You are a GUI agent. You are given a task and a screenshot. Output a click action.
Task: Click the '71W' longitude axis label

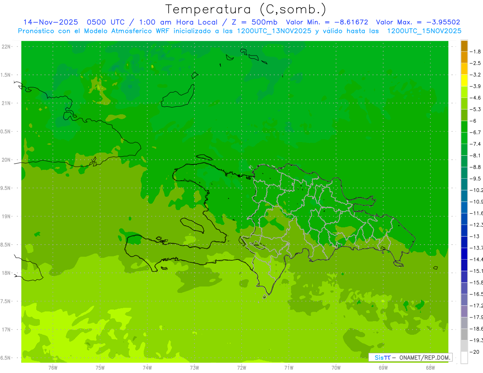click(289, 368)
